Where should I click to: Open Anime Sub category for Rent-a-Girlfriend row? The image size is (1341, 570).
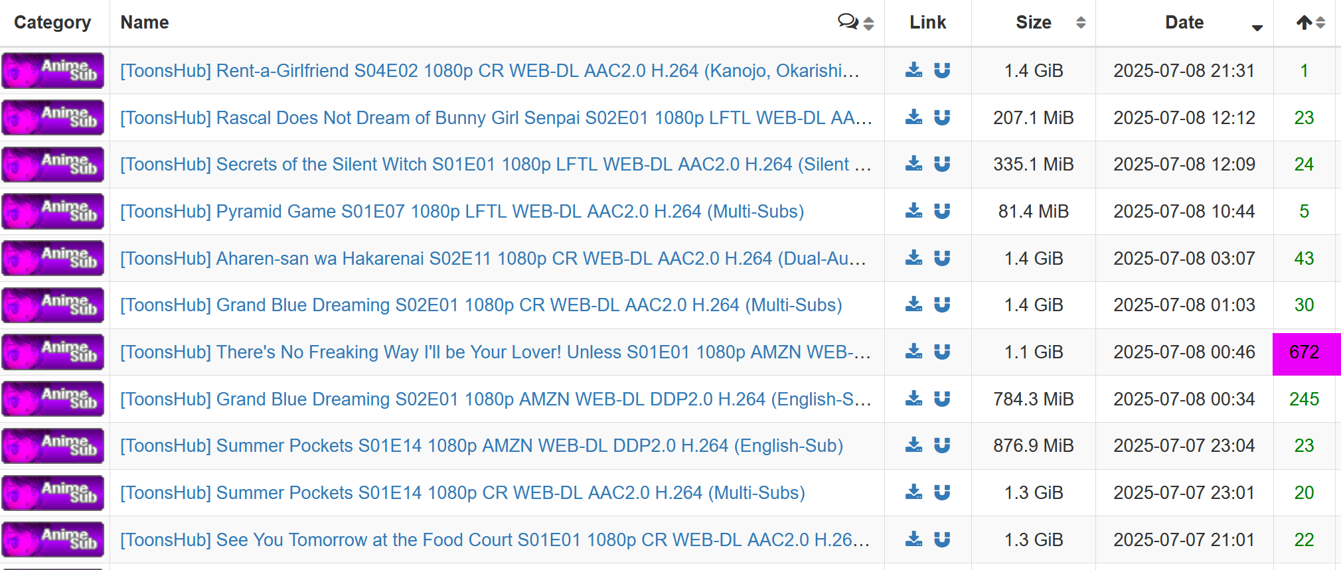coord(53,70)
